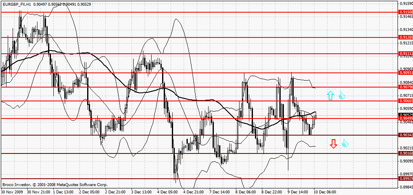Click the 2 Dec 21:00 time label
413x195 pixels.
point(115,192)
